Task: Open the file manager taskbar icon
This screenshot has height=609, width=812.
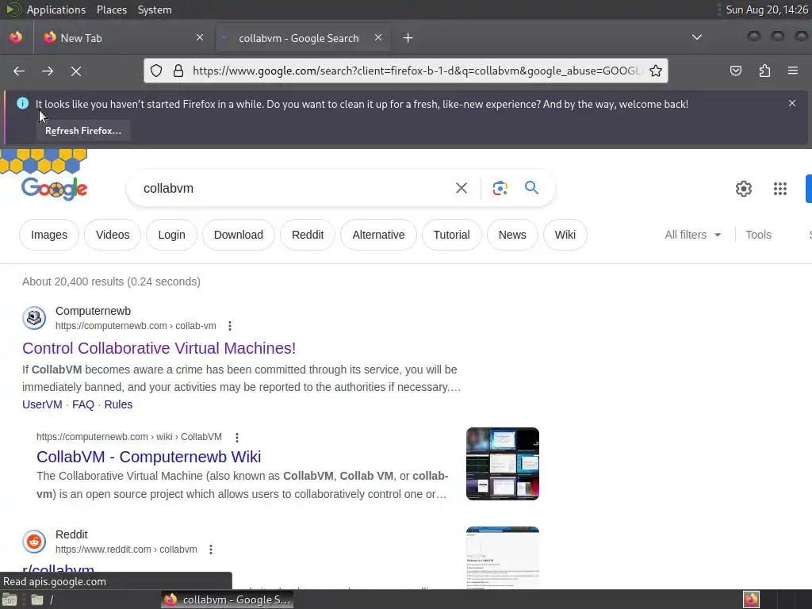Action: [36, 599]
